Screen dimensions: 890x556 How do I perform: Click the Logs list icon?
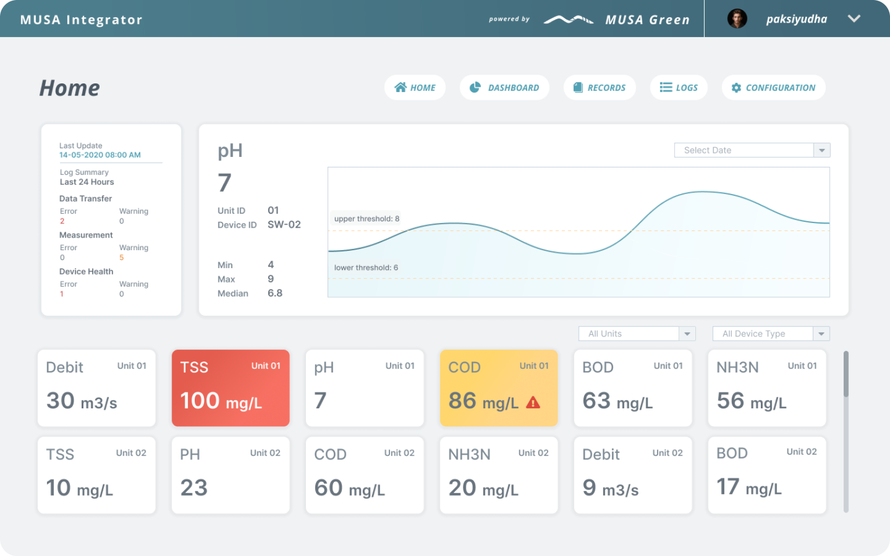point(666,87)
